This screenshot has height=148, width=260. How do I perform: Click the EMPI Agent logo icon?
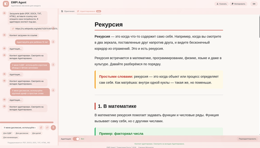[x=6, y=4]
